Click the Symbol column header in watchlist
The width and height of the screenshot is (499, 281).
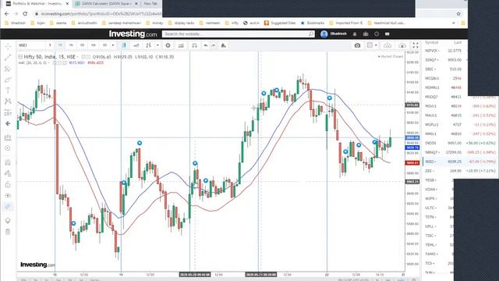431,42
